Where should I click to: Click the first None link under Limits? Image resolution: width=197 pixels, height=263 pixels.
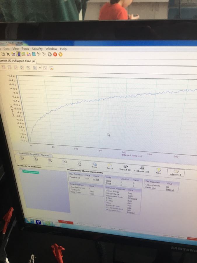(x=109, y=181)
